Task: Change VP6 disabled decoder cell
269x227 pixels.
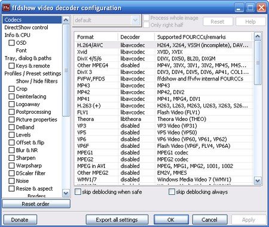Action: (136, 139)
